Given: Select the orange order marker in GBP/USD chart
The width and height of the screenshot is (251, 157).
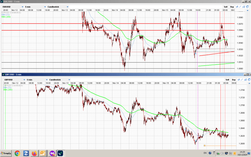Looking at the screenshot, I should 204,145.
